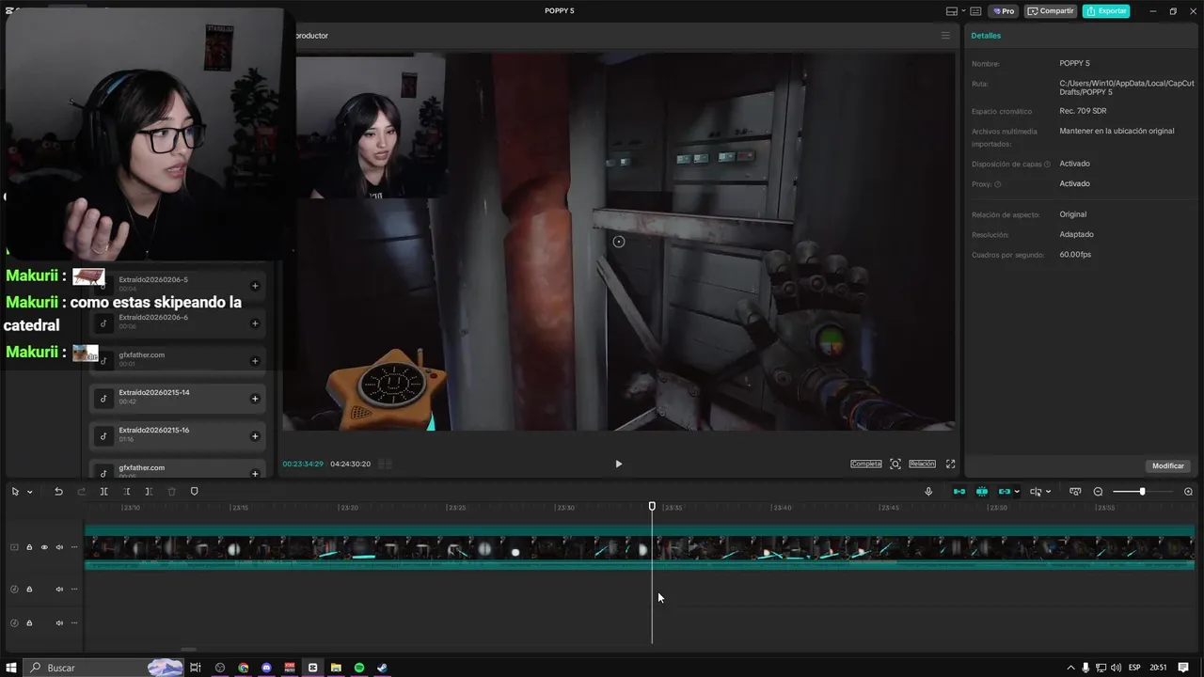Click the video track cover icon
1204x677 pixels.
coord(14,547)
